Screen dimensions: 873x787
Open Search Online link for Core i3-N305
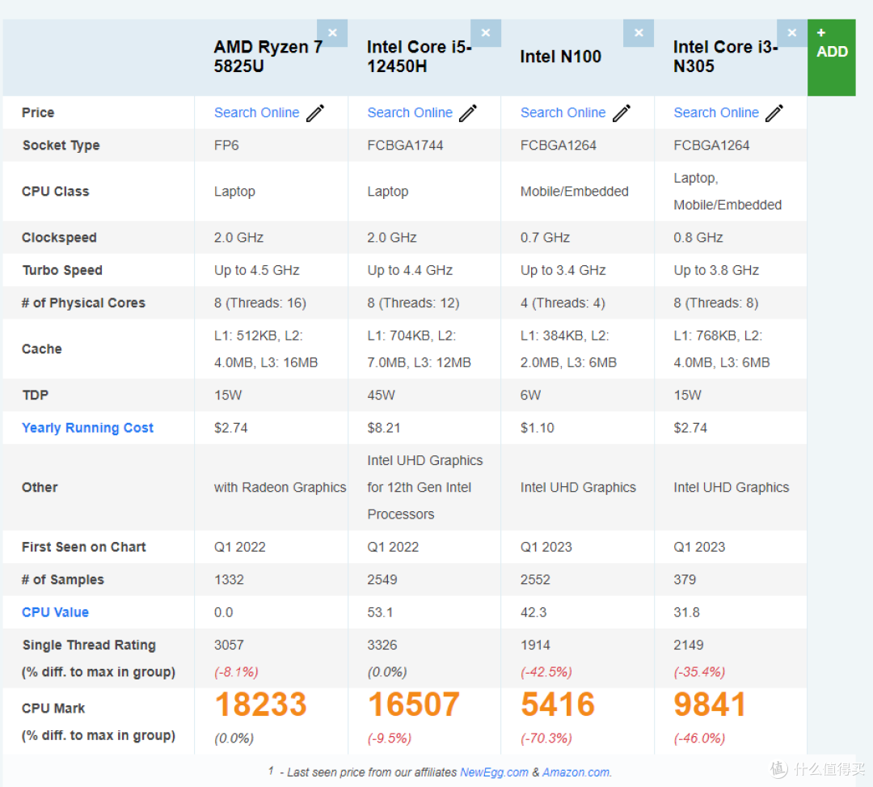(716, 112)
